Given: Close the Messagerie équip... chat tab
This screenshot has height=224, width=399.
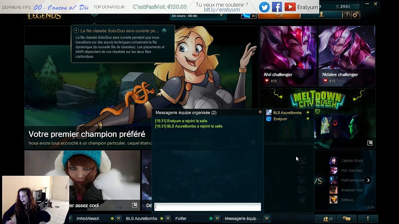Looking at the screenshot, I should point(267,218).
